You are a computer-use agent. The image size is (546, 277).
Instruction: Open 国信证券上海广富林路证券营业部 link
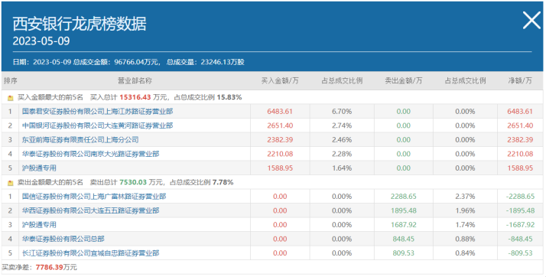point(94,197)
